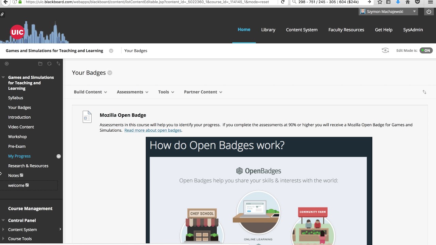
Task: Open Partner Content dropdown
Action: coord(203,92)
